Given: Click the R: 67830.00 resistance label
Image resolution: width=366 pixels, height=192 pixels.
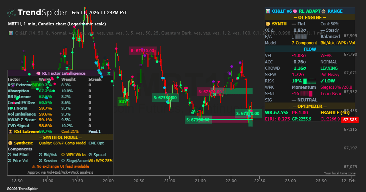Looking at the screenshot, I should click(x=143, y=51).
